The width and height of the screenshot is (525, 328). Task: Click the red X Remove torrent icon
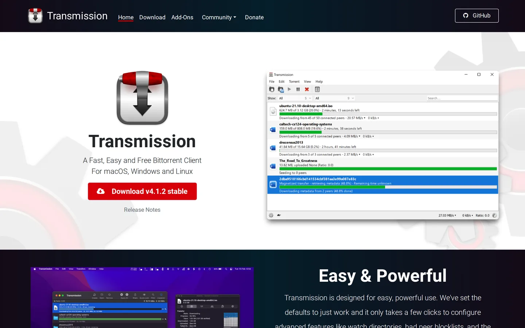(x=307, y=89)
